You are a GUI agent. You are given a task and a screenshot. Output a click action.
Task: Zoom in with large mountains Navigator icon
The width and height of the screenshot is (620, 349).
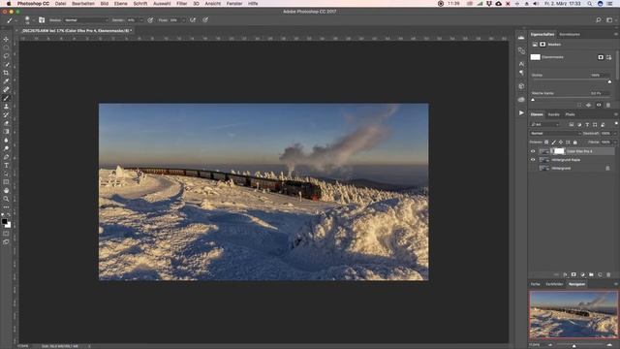(x=609, y=345)
